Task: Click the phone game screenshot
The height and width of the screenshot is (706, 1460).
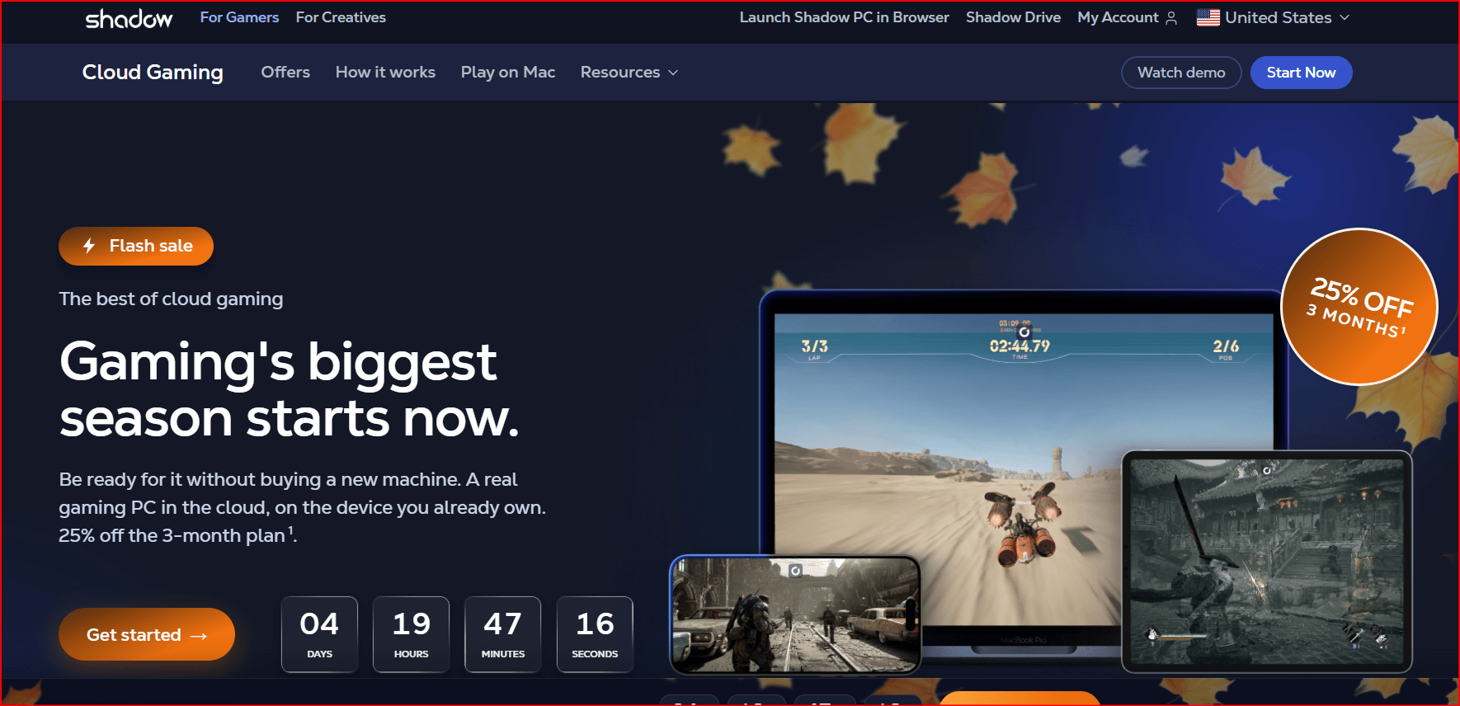Action: [795, 614]
